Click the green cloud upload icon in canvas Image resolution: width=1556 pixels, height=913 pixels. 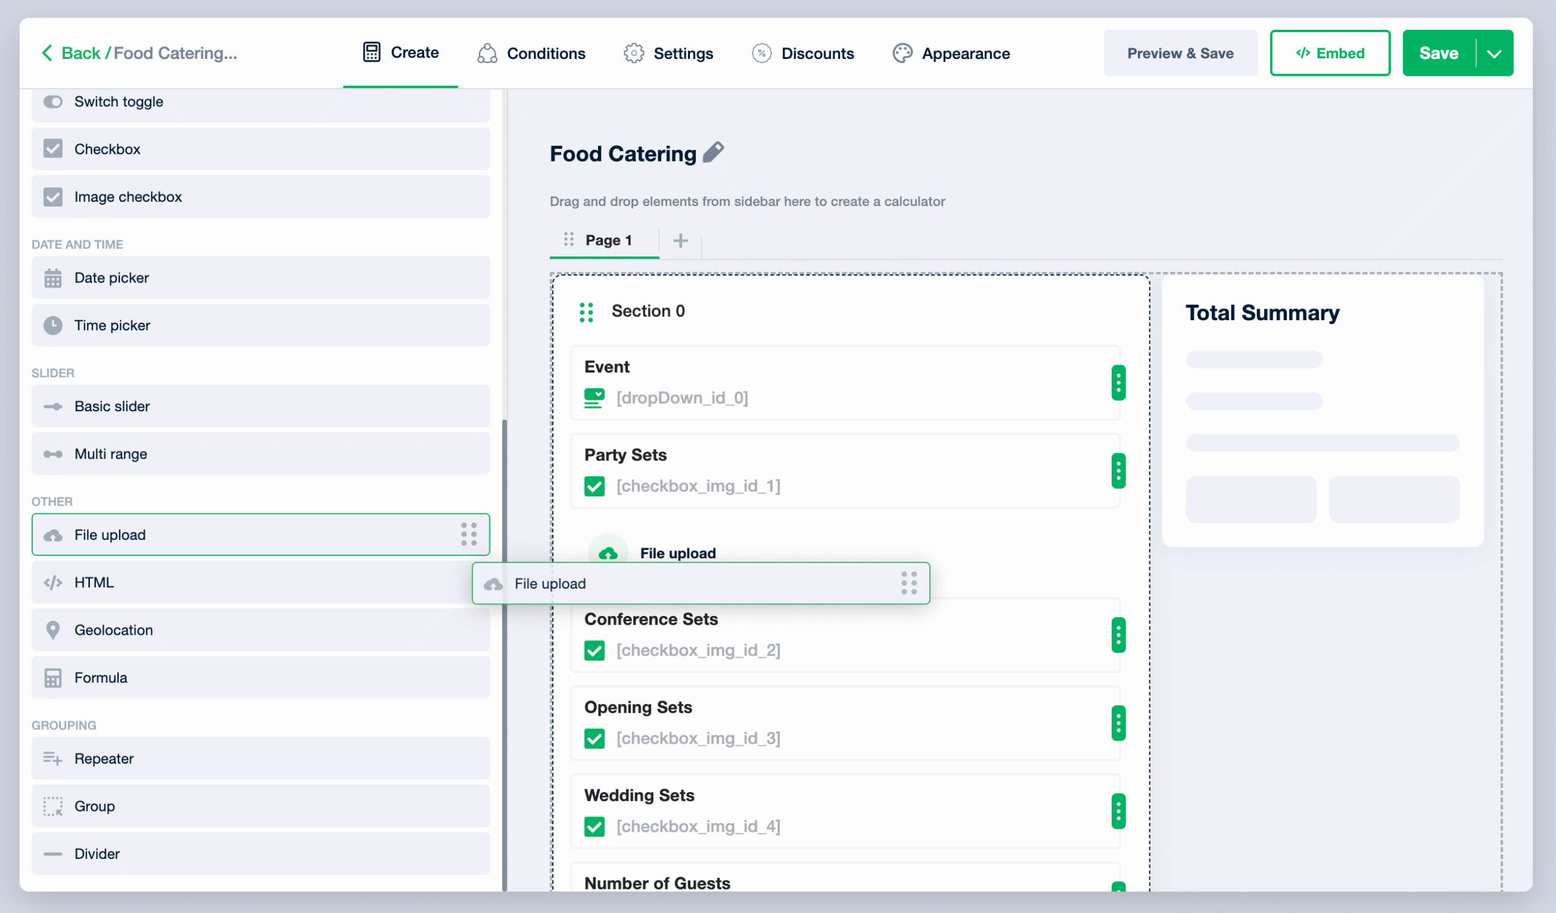[x=608, y=553]
